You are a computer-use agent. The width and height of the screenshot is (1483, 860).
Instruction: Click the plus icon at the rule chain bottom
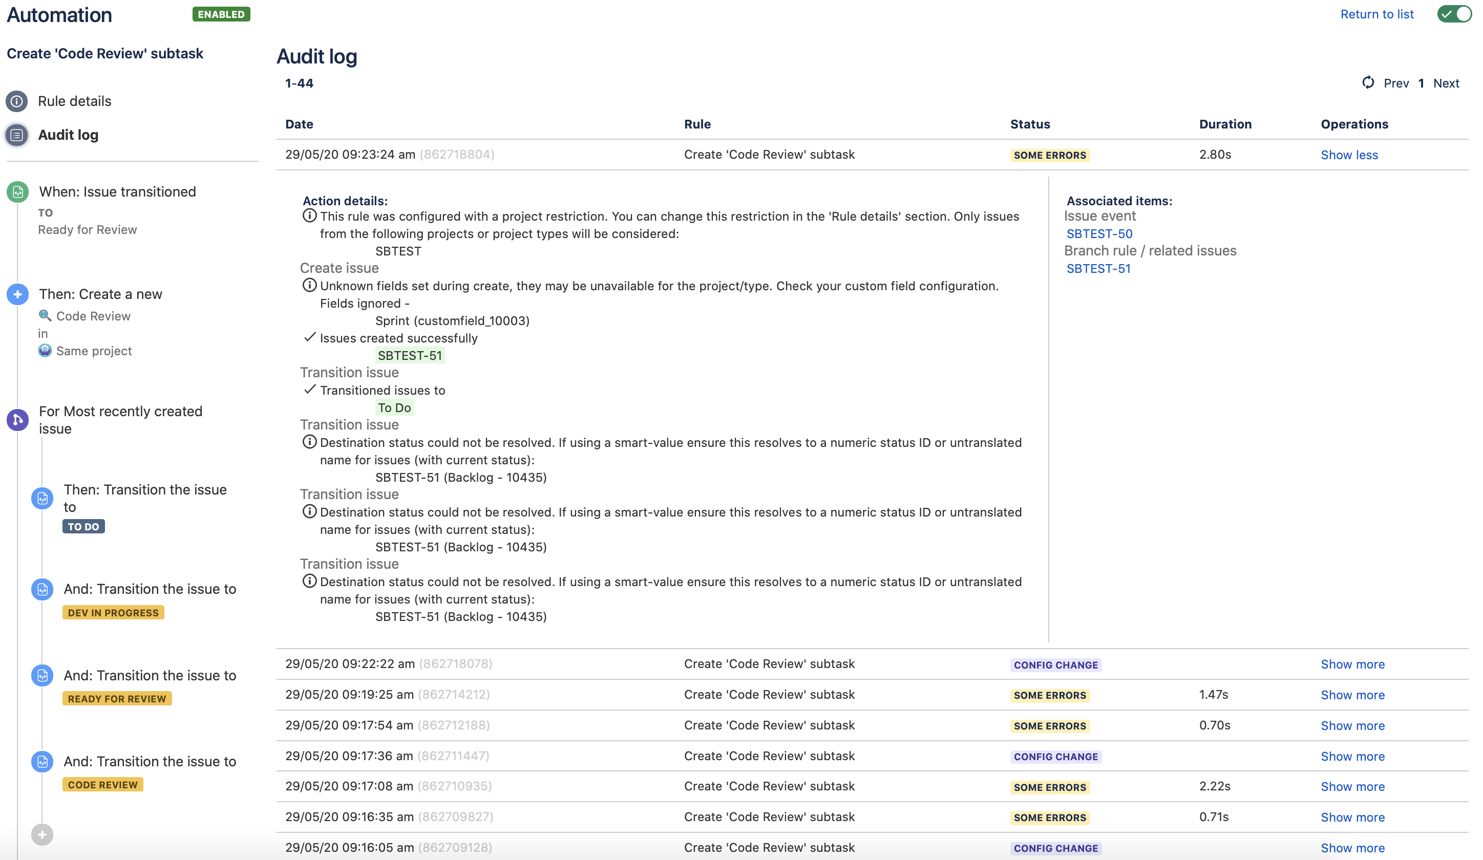42,834
